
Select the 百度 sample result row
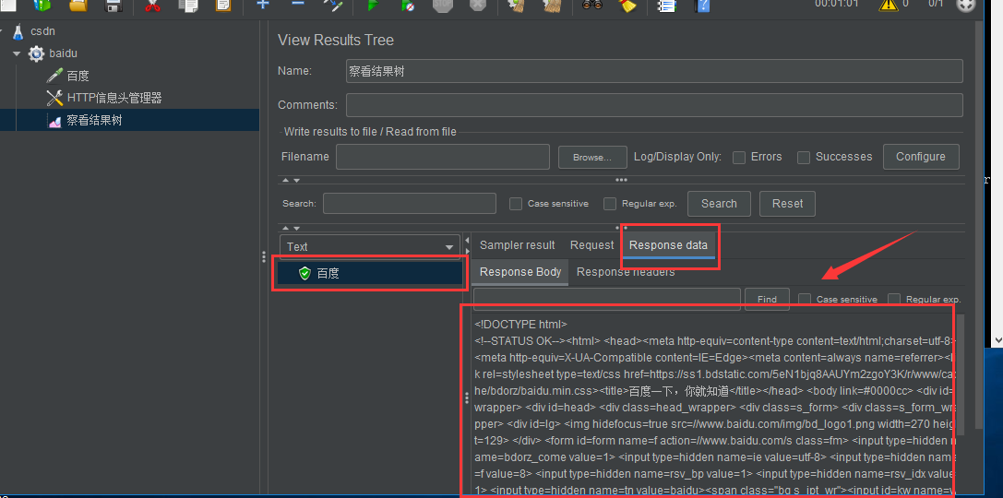(x=370, y=273)
